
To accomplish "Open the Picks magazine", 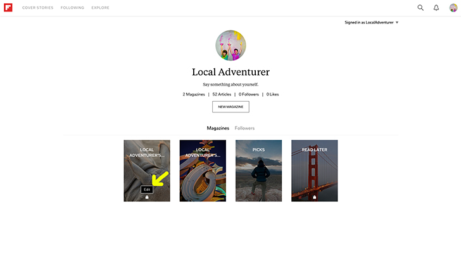I will click(x=259, y=171).
